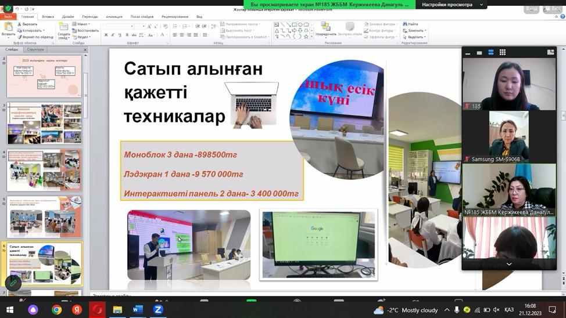This screenshot has height=318, width=566.
Task: Switch Zoom video panel to grid view
Action: [x=502, y=52]
